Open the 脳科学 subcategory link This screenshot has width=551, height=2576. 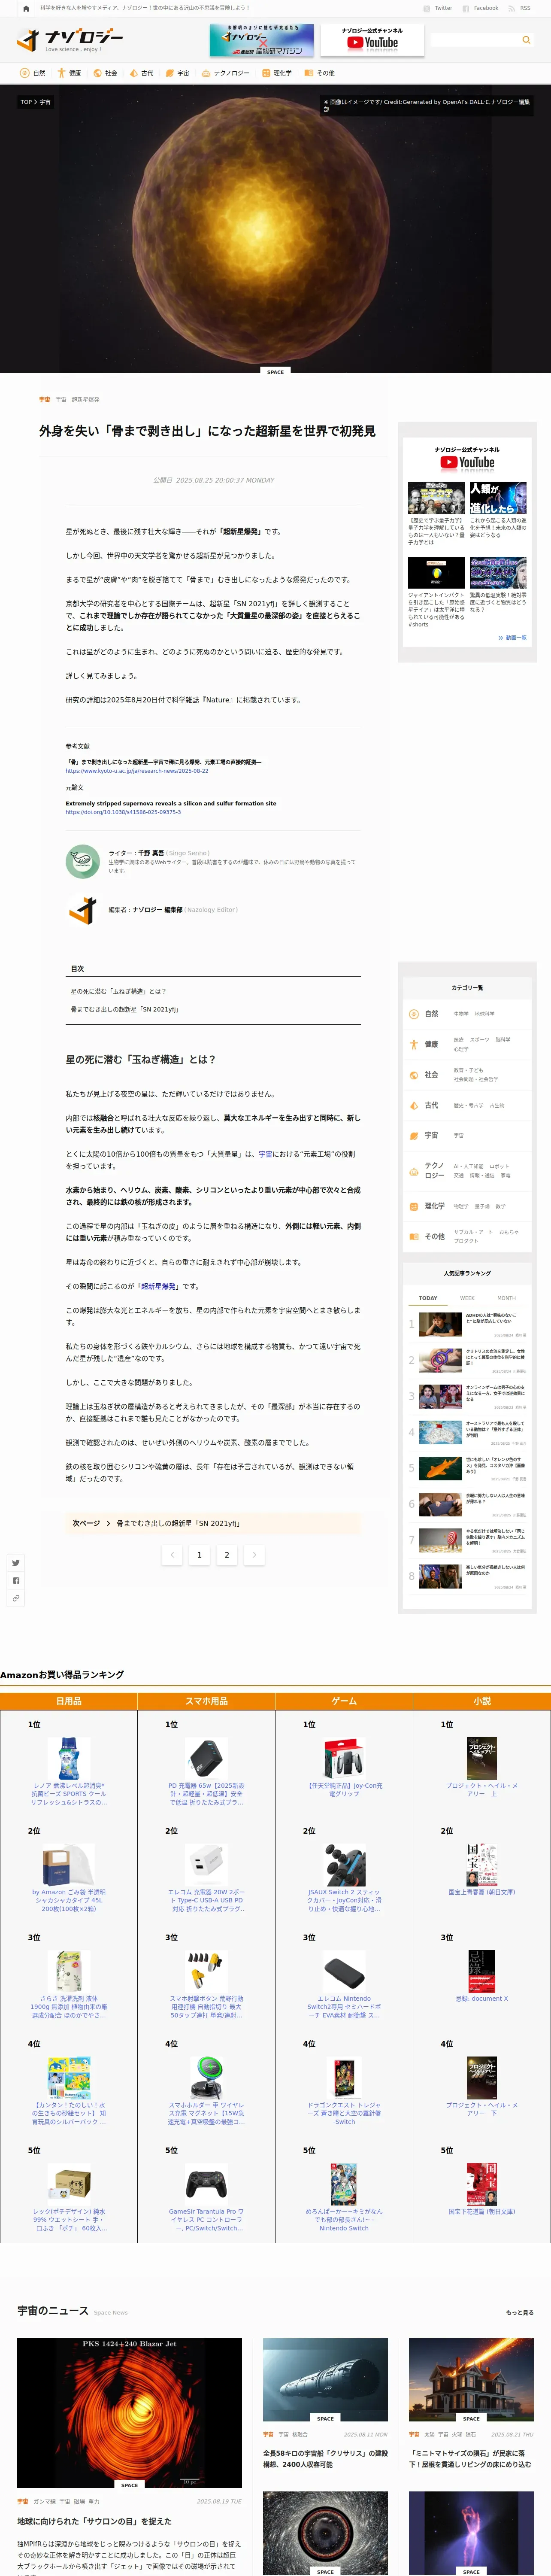[503, 1040]
